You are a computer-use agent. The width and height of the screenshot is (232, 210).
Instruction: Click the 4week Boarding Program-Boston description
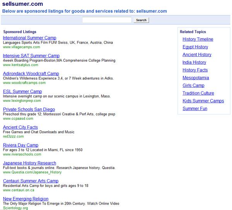point(59,60)
